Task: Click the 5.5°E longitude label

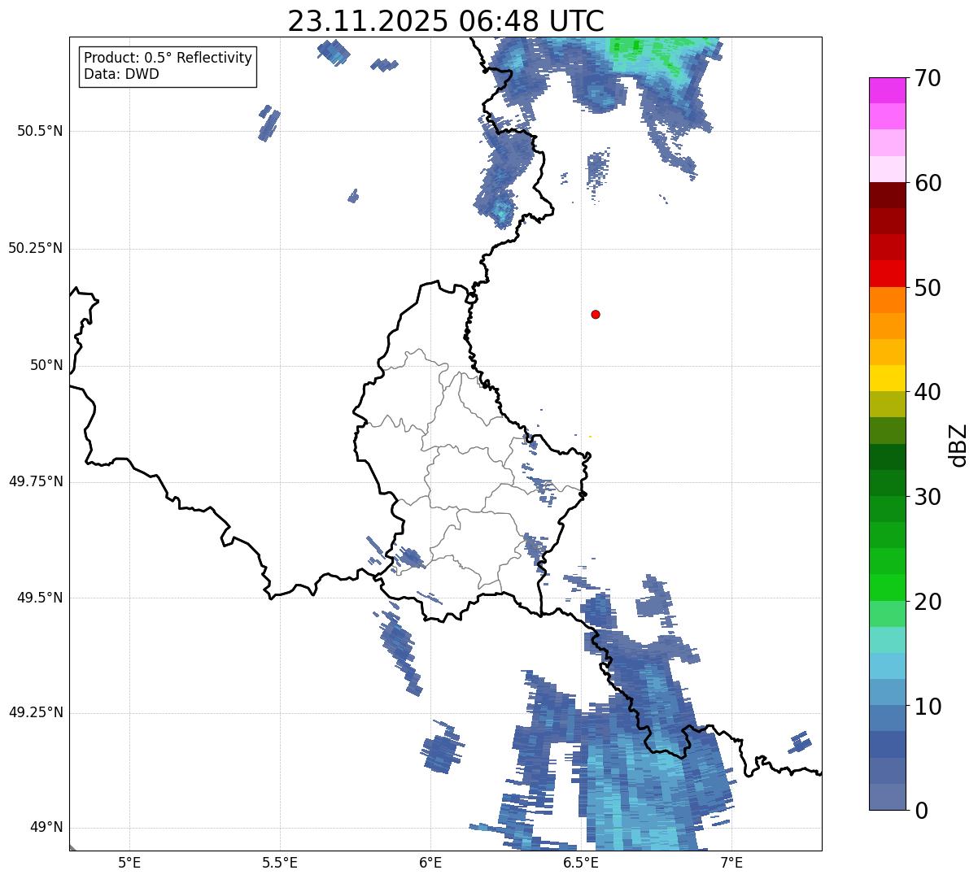Action: tap(280, 863)
